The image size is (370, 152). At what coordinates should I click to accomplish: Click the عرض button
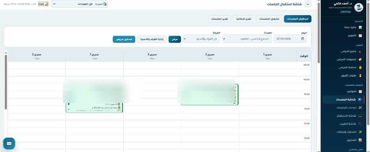(x=175, y=39)
